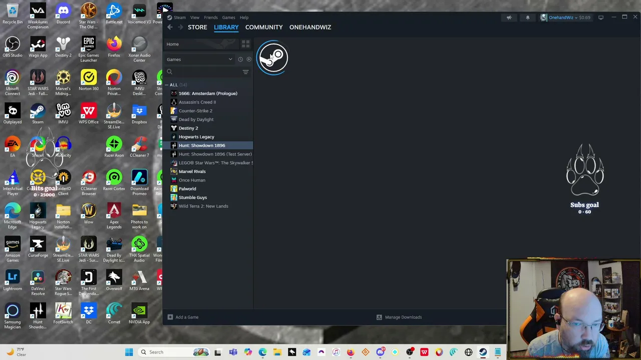641x360 pixels.
Task: Open the Help menu
Action: (244, 17)
